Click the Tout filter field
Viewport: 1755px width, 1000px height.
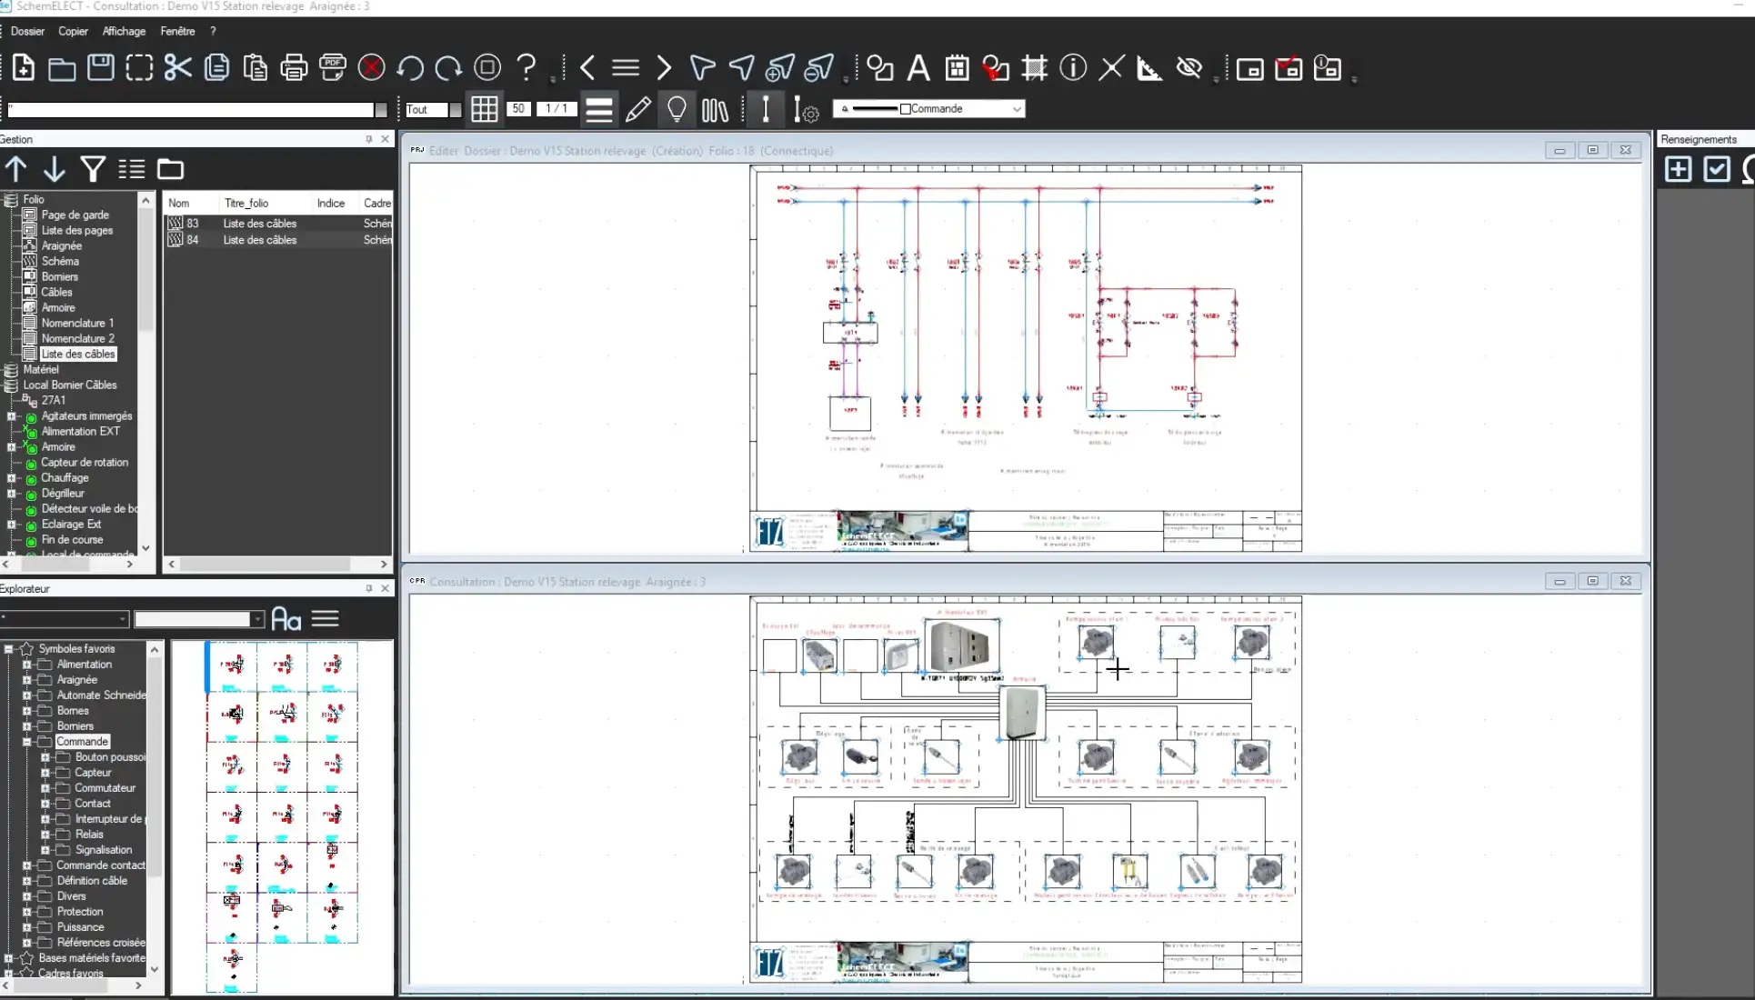(x=425, y=110)
